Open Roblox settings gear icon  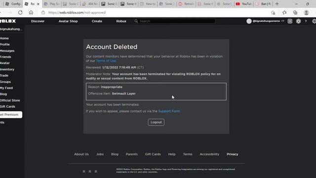tap(314, 21)
